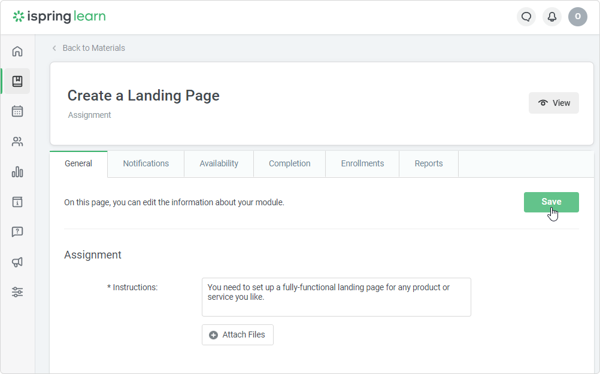Open the calendar events icon

click(17, 111)
